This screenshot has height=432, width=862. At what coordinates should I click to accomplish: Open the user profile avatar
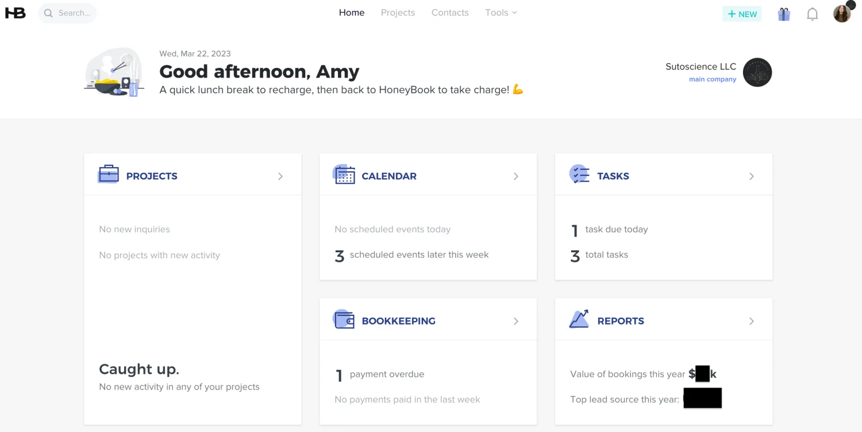coord(842,13)
